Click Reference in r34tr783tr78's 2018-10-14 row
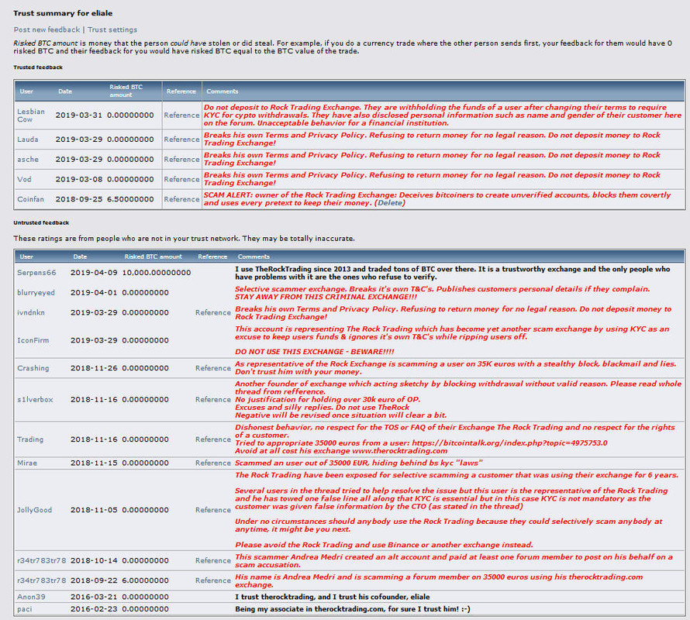The height and width of the screenshot is (620, 690). 213,560
